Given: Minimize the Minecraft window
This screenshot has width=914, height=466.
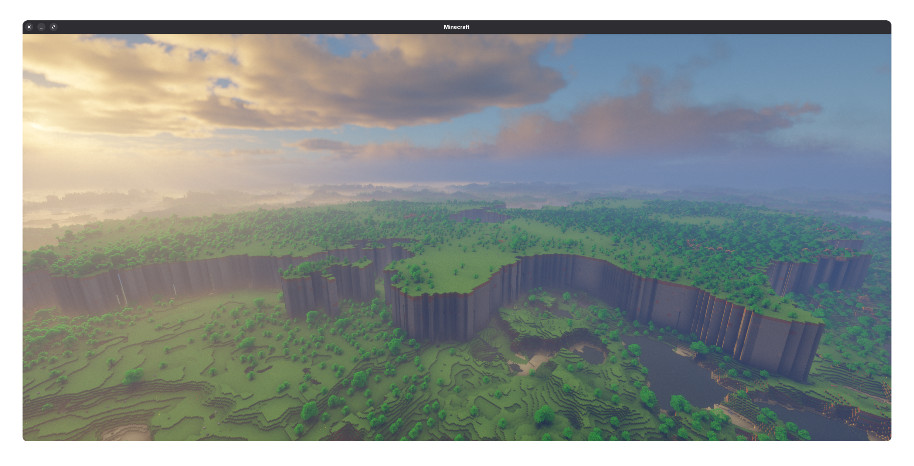Looking at the screenshot, I should pos(41,27).
